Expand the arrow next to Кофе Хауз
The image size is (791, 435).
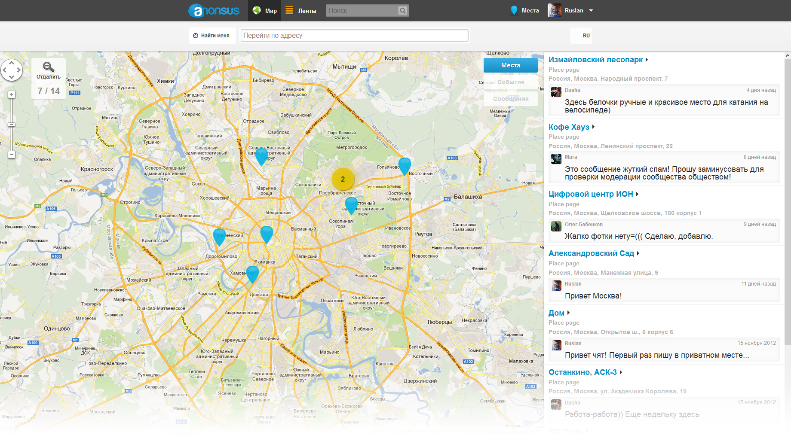point(593,127)
